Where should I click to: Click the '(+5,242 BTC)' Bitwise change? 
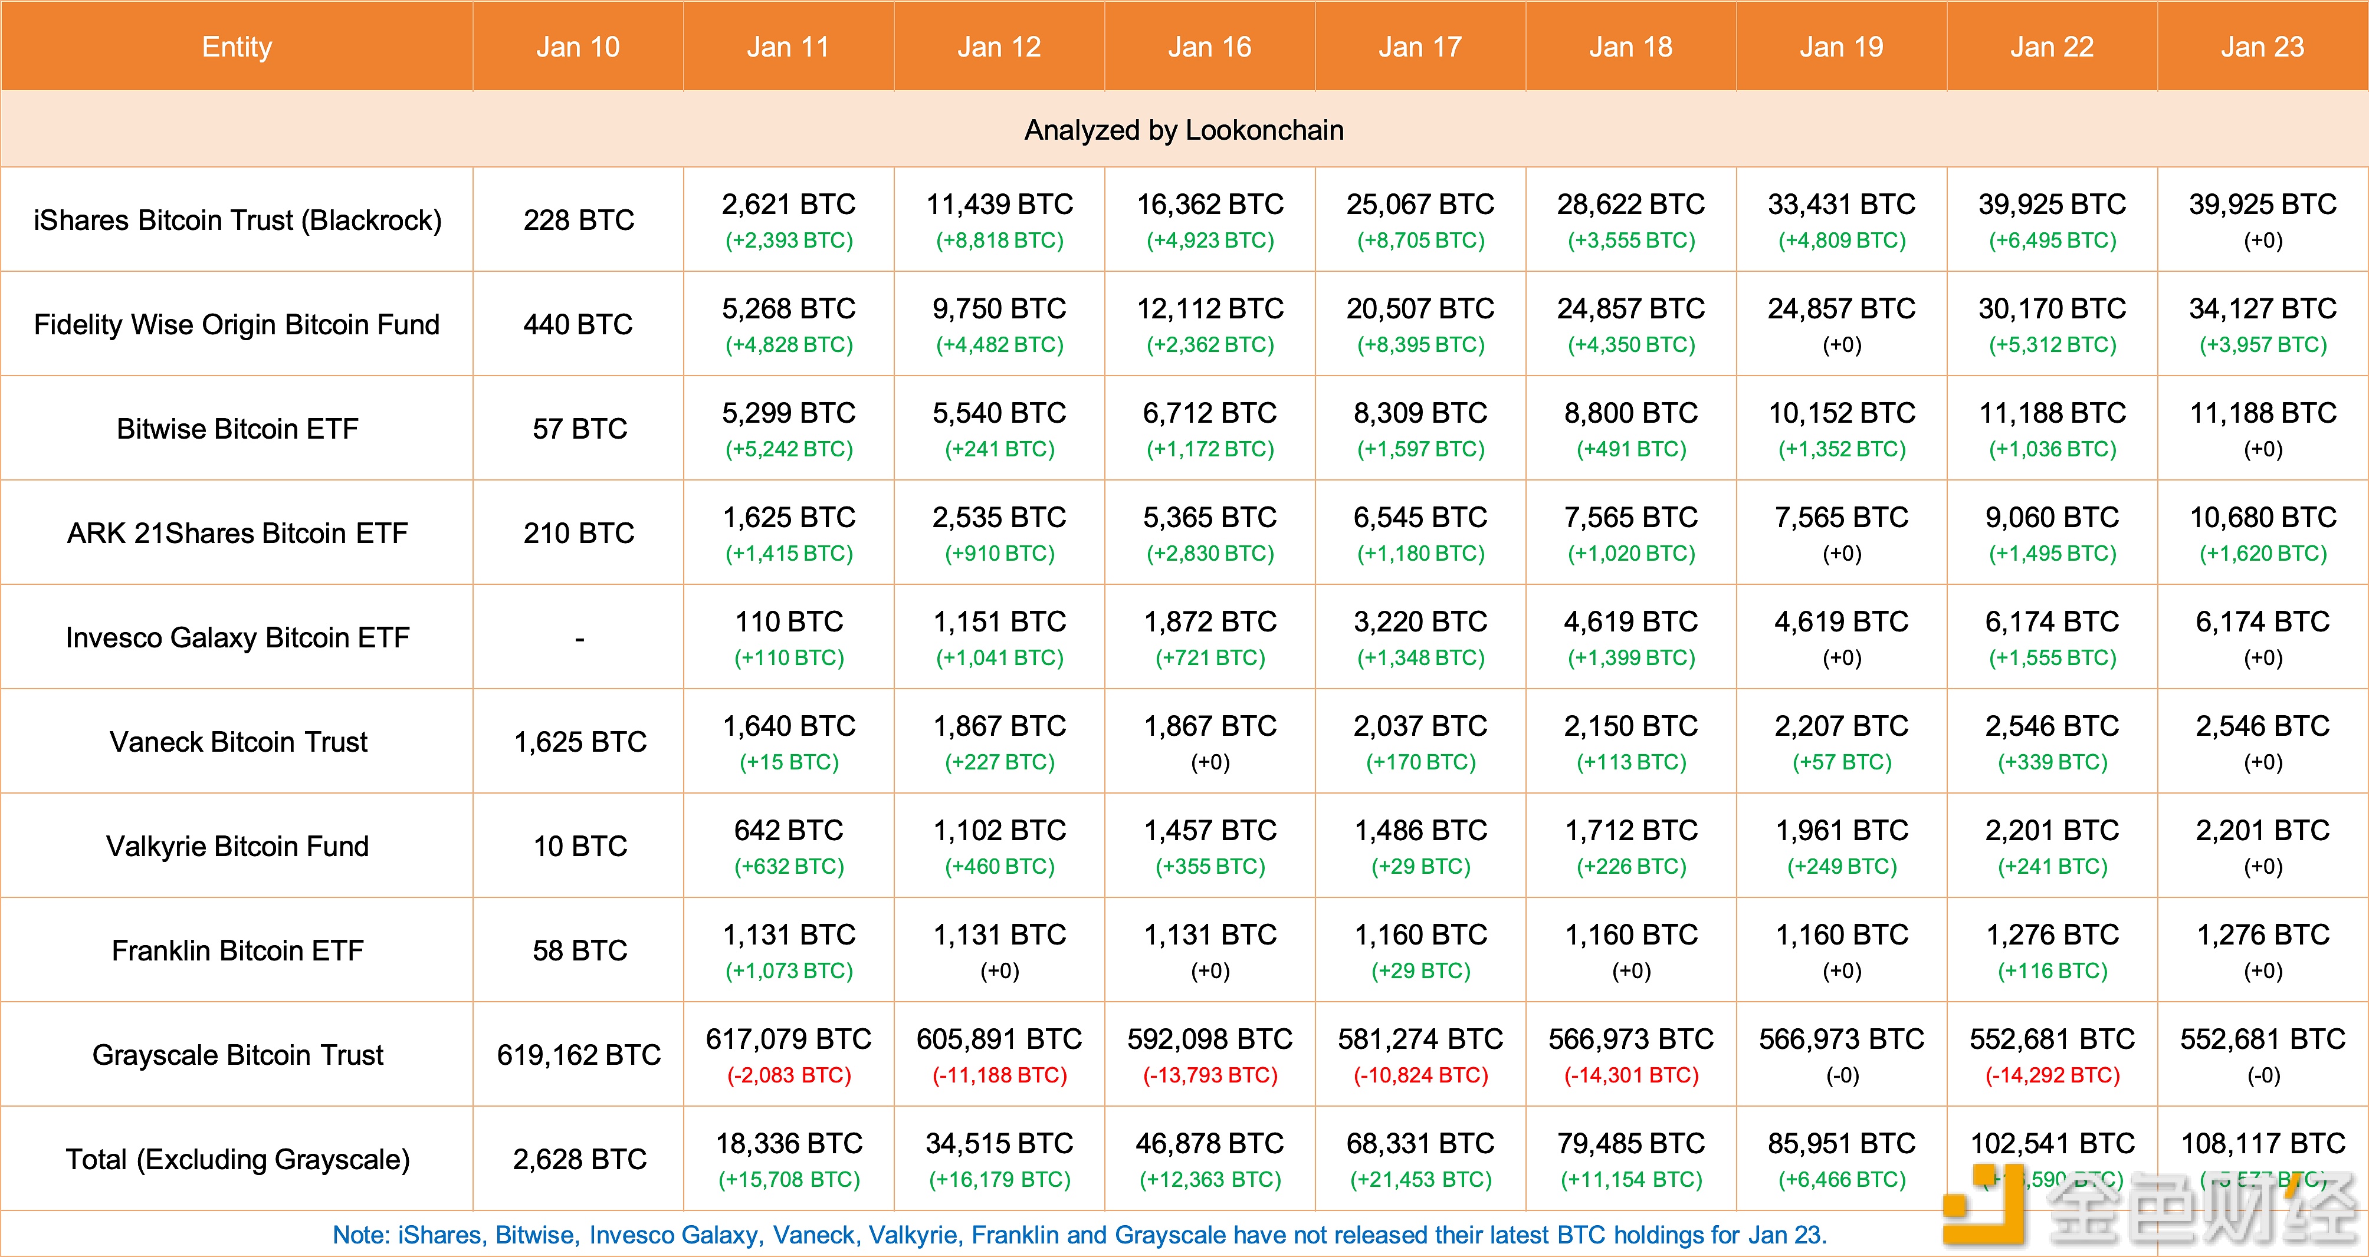pos(789,449)
